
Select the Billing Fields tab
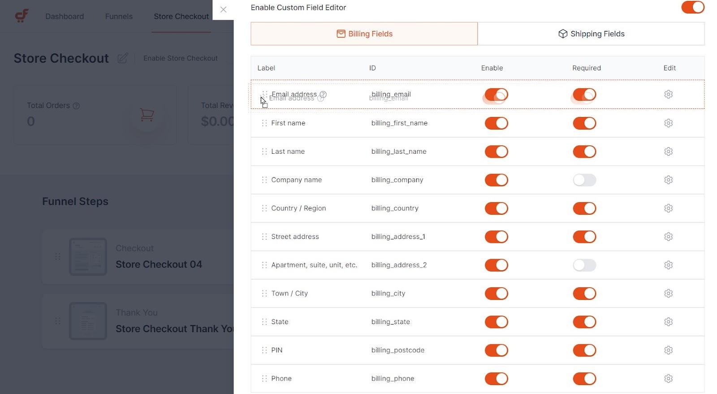[364, 34]
